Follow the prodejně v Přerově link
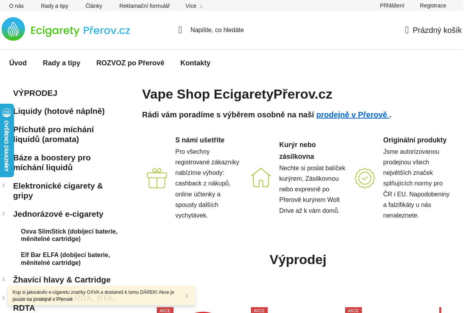The width and height of the screenshot is (469, 313). click(x=353, y=115)
